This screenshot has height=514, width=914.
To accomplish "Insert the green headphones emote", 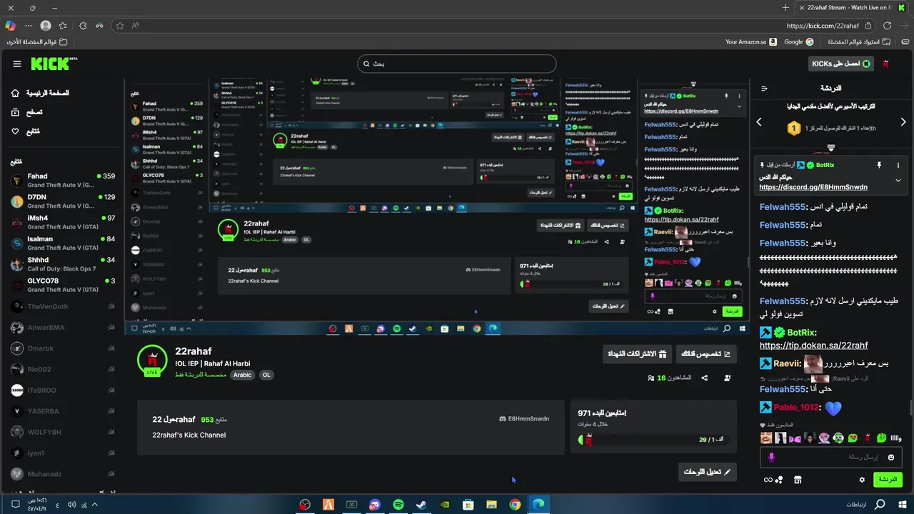I will (x=838, y=438).
